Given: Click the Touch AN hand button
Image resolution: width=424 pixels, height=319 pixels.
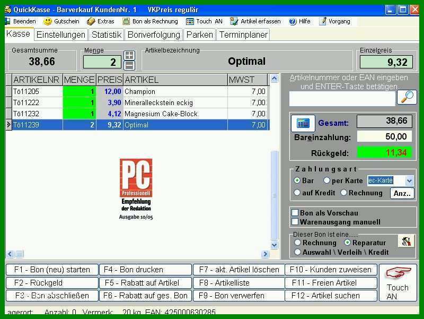Looking at the screenshot, I should pos(398,282).
